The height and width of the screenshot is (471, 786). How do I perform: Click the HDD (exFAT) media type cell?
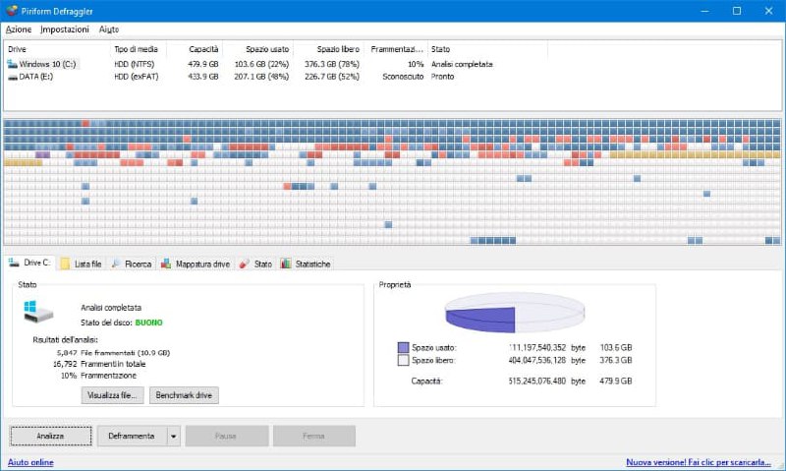pos(137,77)
